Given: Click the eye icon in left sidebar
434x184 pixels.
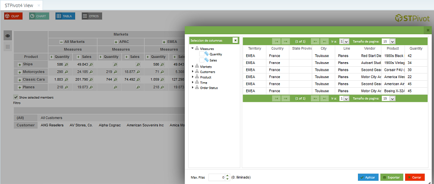Looking at the screenshot, I should 8,36.
